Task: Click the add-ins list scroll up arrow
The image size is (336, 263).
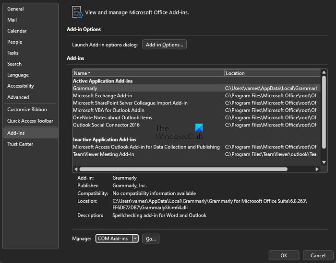Action: (x=324, y=72)
